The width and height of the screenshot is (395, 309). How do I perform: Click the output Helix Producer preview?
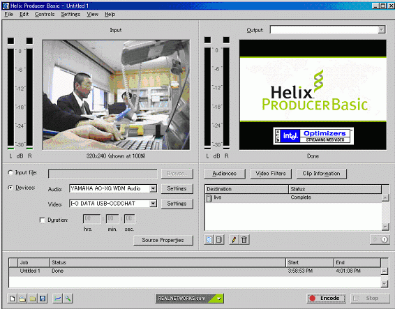point(313,95)
